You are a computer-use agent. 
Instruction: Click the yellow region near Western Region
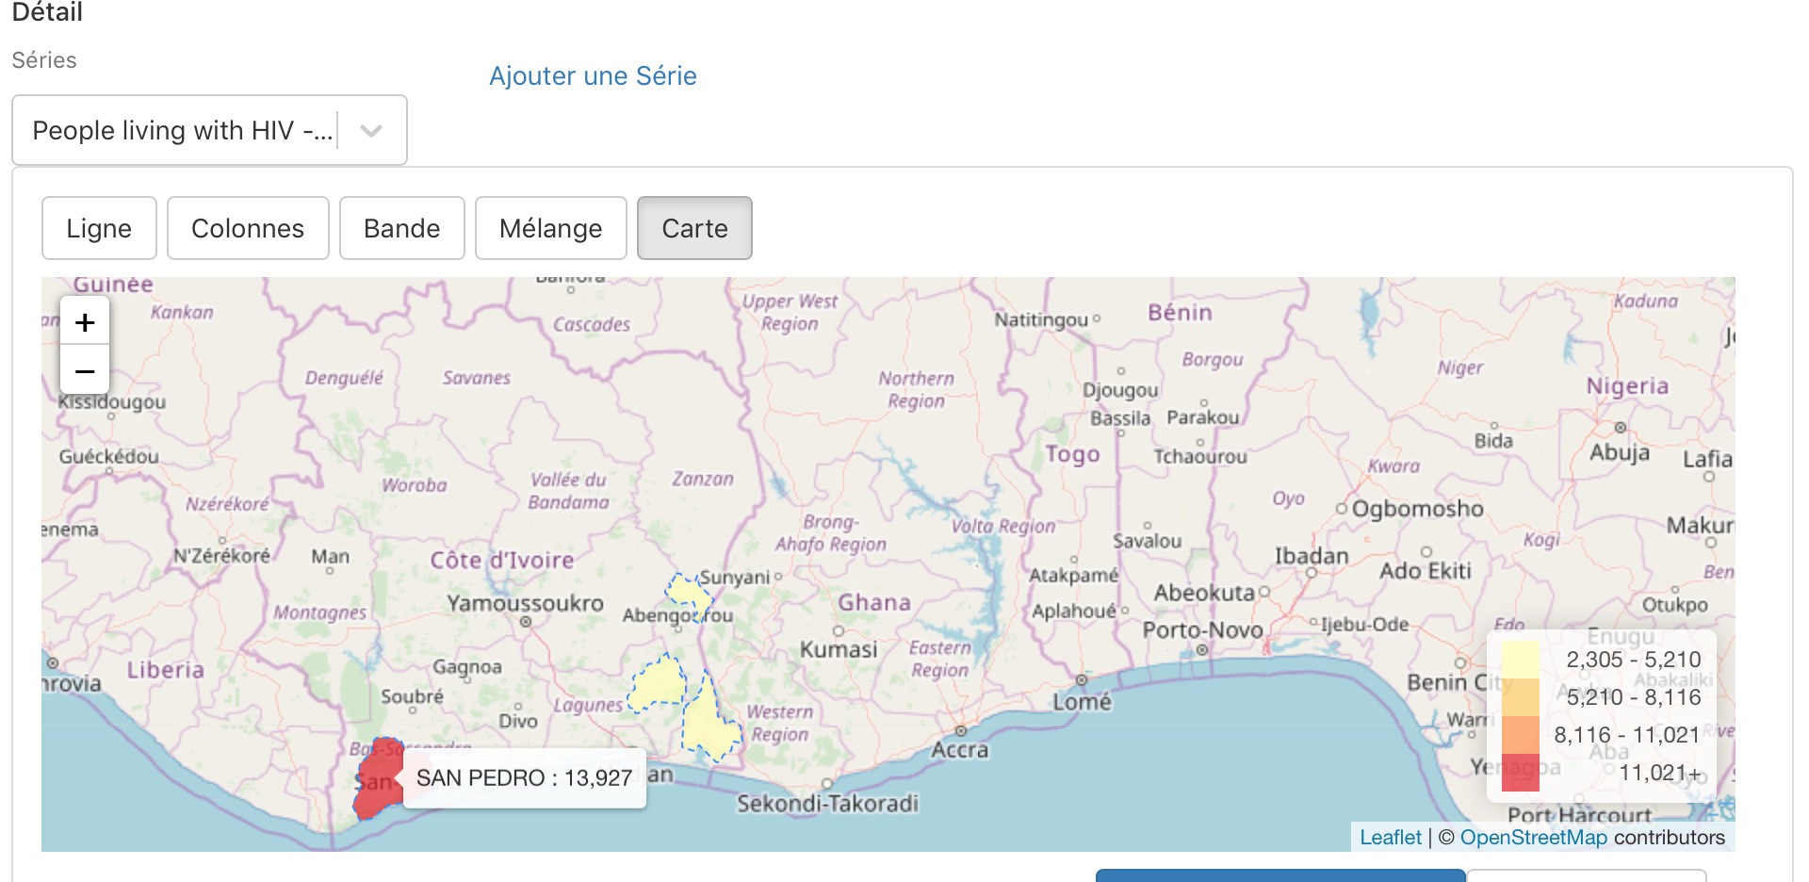click(711, 726)
